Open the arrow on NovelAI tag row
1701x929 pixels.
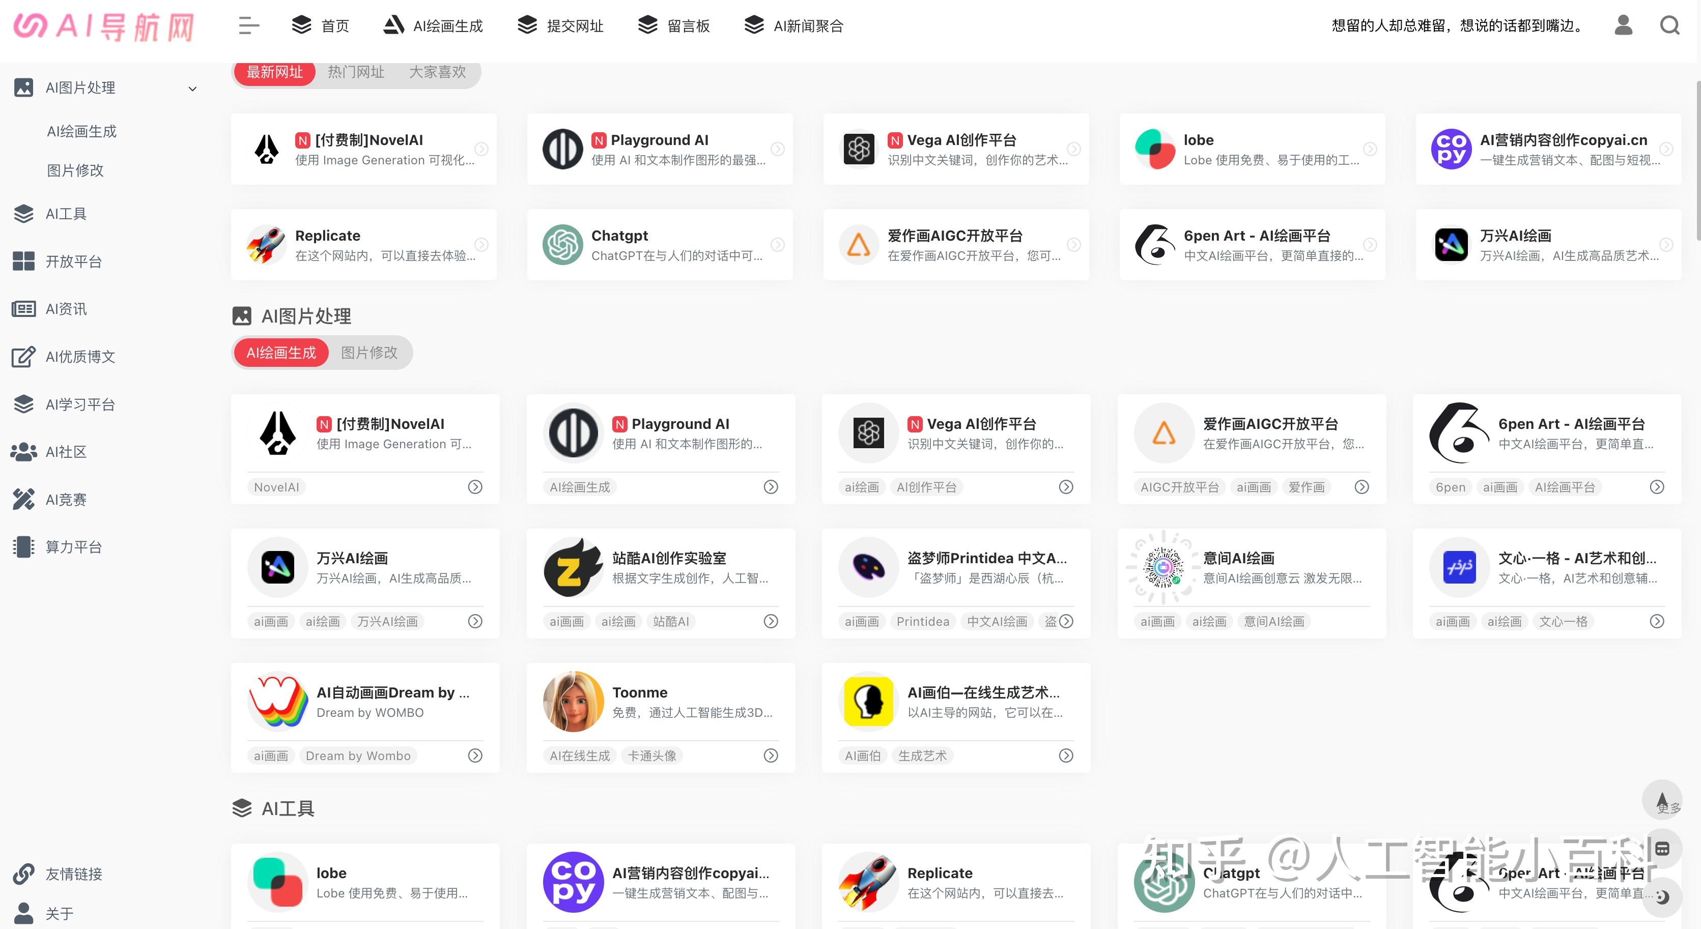(x=475, y=487)
